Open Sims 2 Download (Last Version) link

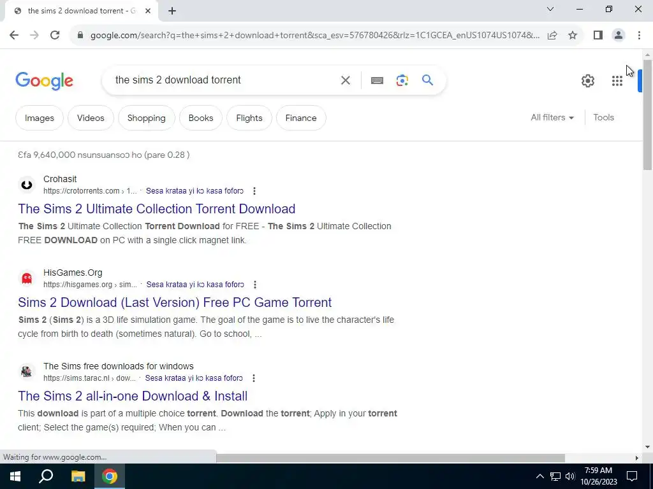tap(175, 302)
